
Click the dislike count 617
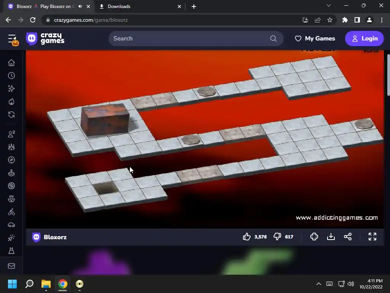(289, 237)
